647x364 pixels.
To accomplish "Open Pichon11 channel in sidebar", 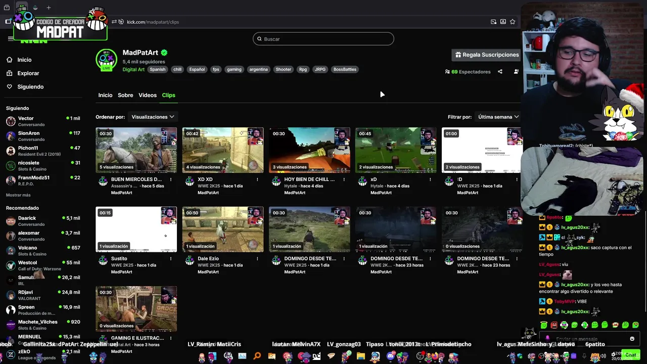I will [43, 151].
